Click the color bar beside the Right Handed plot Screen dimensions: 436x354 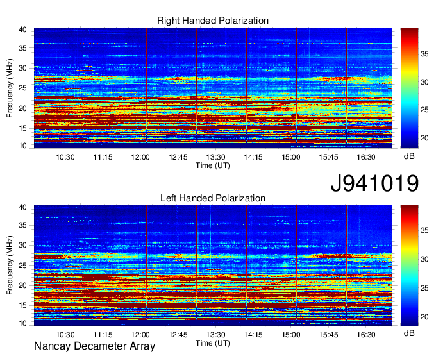tap(409, 88)
